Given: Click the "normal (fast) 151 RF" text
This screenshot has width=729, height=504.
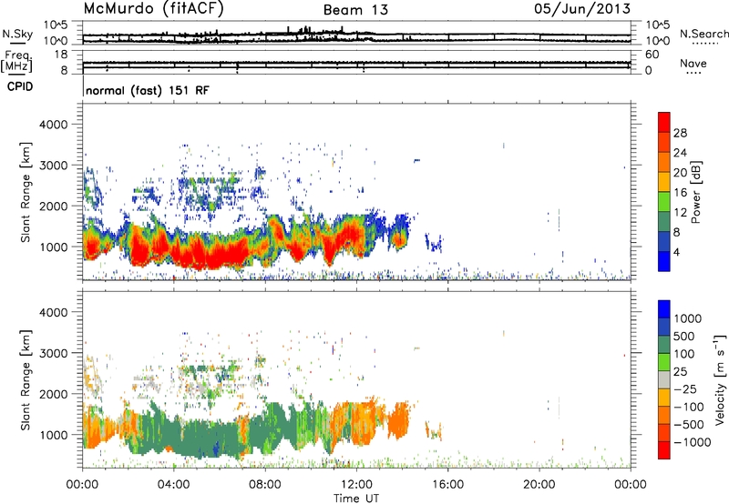Looking at the screenshot, I should (x=148, y=90).
